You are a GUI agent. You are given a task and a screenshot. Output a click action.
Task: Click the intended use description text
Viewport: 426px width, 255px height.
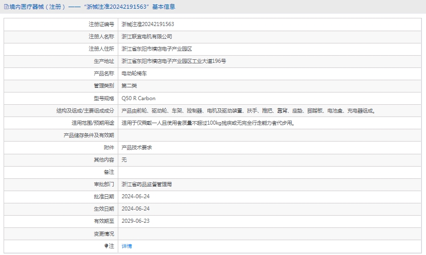click(x=208, y=123)
